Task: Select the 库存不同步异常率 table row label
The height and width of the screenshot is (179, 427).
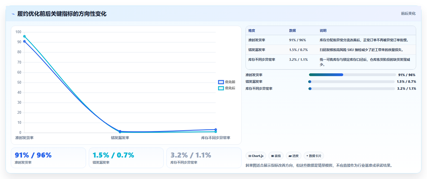Action: click(262, 59)
